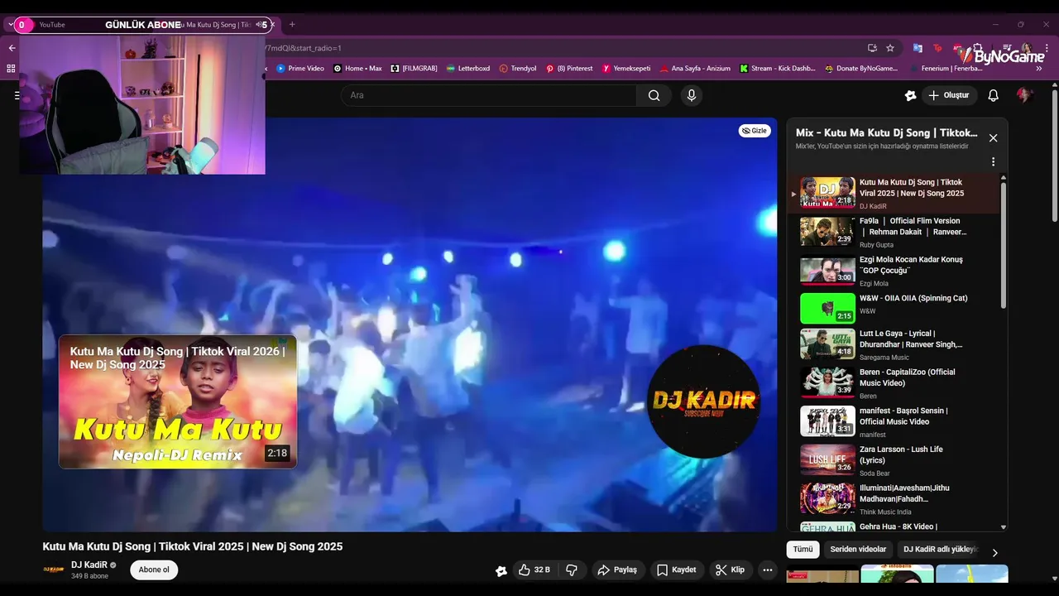Open Mix playlist three-dot options
1059x596 pixels.
point(993,162)
